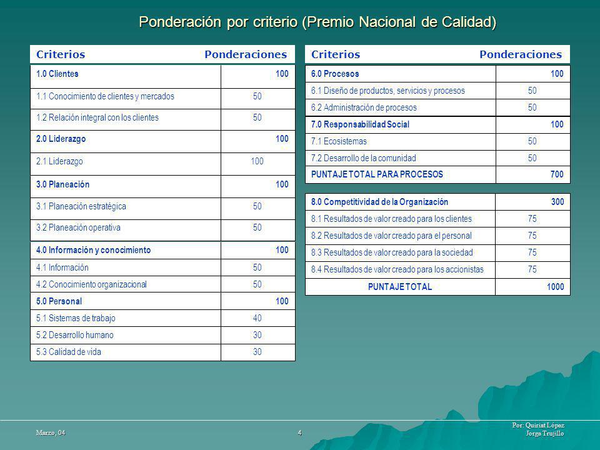Click the '6.0 Procesos' heading
The image size is (600, 450).
[335, 74]
